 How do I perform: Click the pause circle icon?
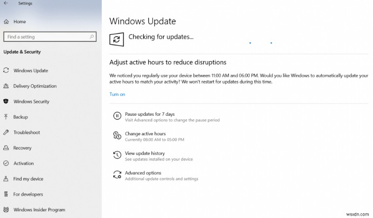[117, 116]
